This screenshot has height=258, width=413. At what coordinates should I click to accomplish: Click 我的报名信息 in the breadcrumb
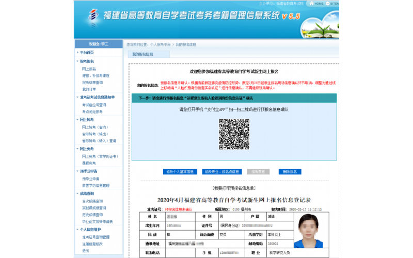pyautogui.click(x=186, y=45)
